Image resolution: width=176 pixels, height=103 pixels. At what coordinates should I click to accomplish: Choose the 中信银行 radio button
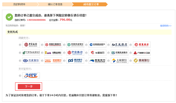[x=64, y=53]
